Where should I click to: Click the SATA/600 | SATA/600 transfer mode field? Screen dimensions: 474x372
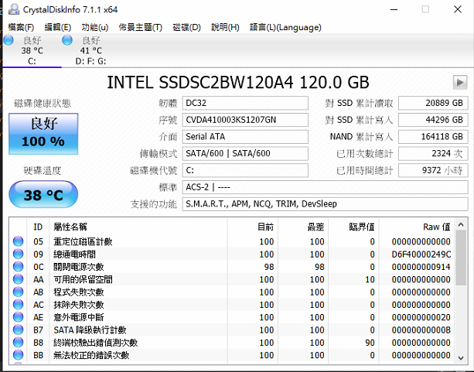pos(245,154)
